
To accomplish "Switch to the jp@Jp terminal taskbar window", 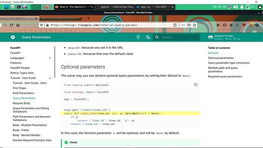I will pos(115,7).
